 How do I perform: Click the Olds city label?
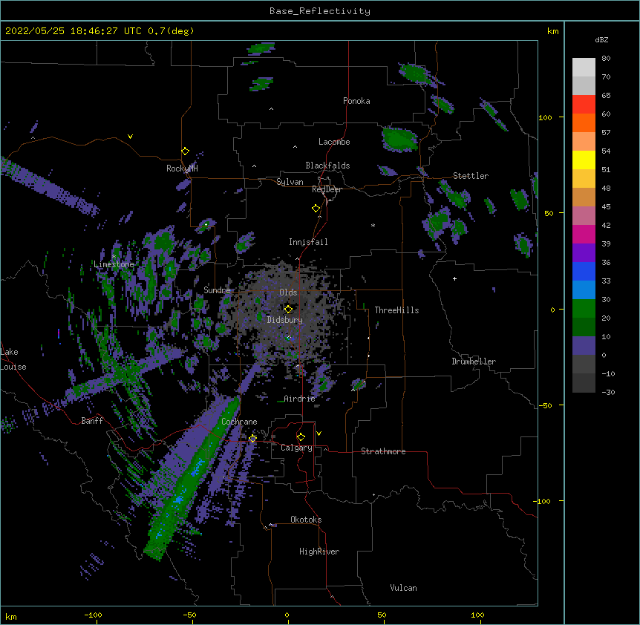click(x=288, y=292)
